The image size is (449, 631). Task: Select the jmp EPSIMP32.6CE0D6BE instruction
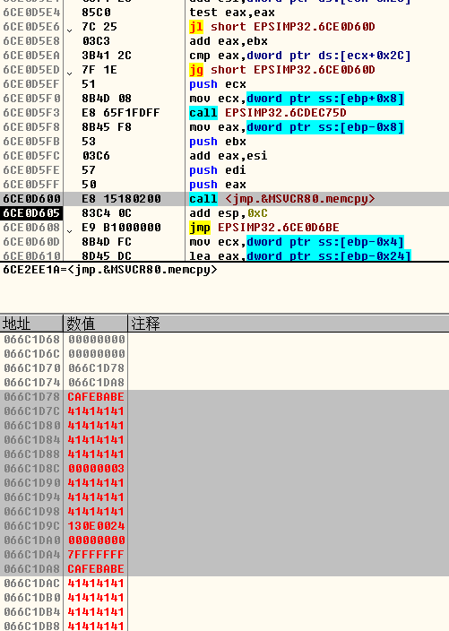(264, 228)
